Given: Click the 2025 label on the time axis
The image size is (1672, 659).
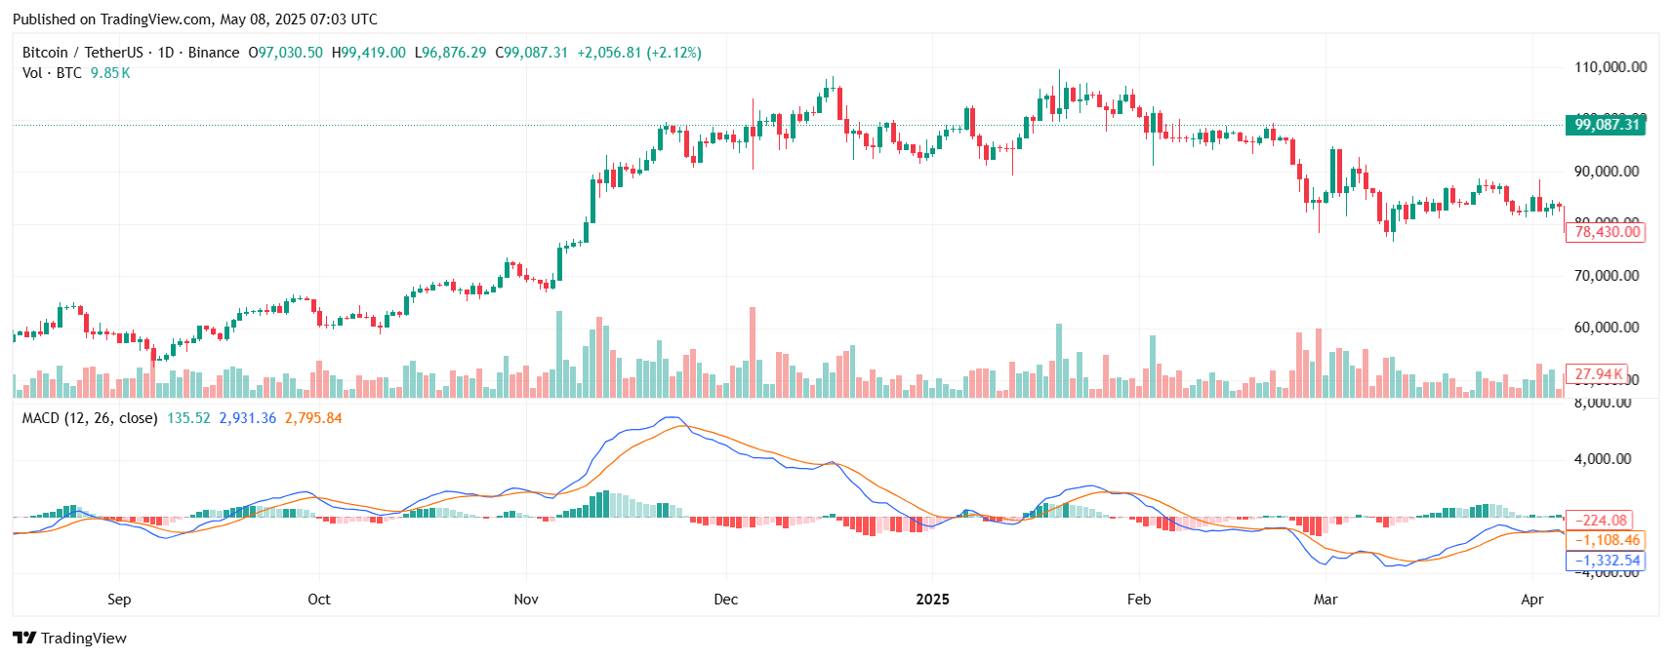Looking at the screenshot, I should (932, 600).
